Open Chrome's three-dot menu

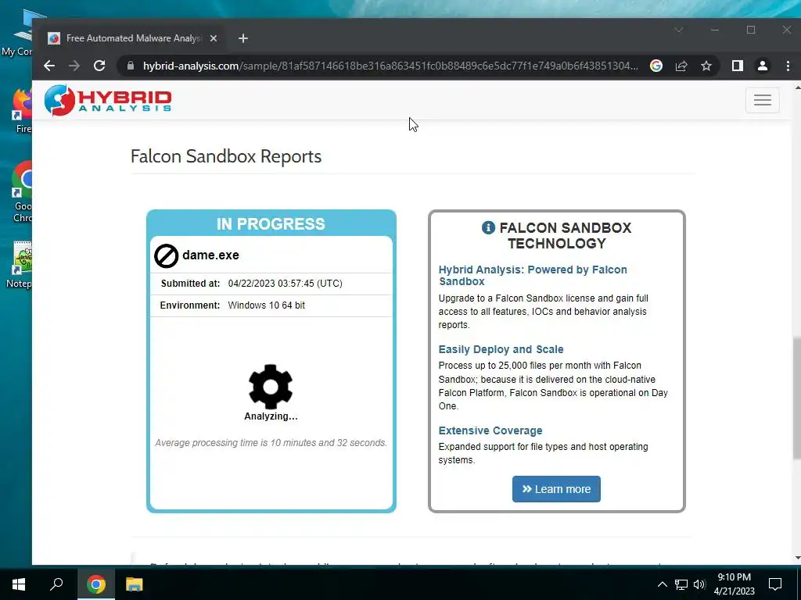coord(787,66)
